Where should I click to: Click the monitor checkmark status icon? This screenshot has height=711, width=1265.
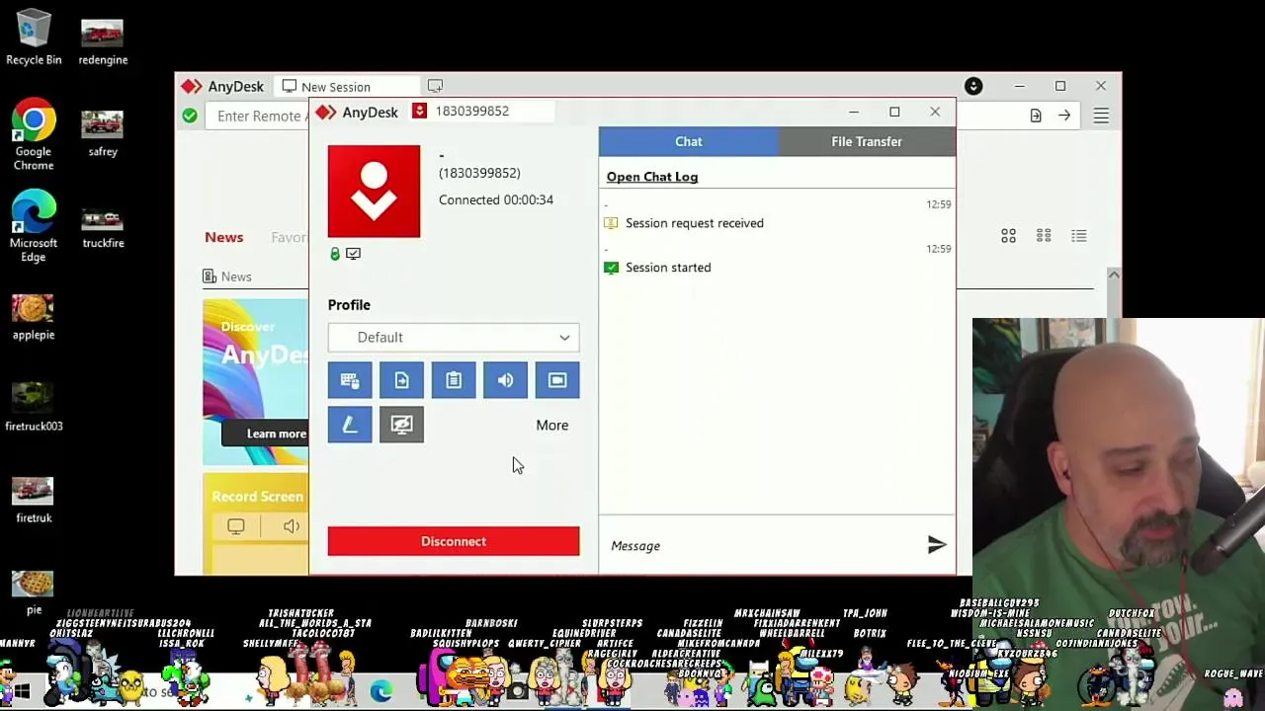[x=353, y=254]
